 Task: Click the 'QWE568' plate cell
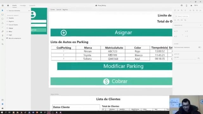[x=113, y=59]
